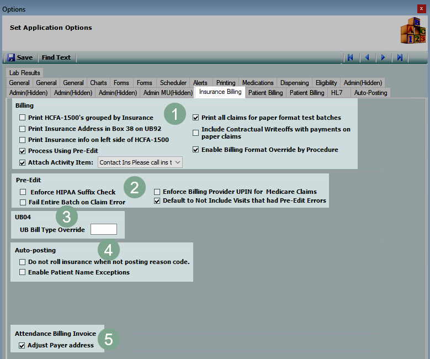Click Find Text in the toolbar
Image resolution: width=430 pixels, height=359 pixels.
(x=56, y=57)
